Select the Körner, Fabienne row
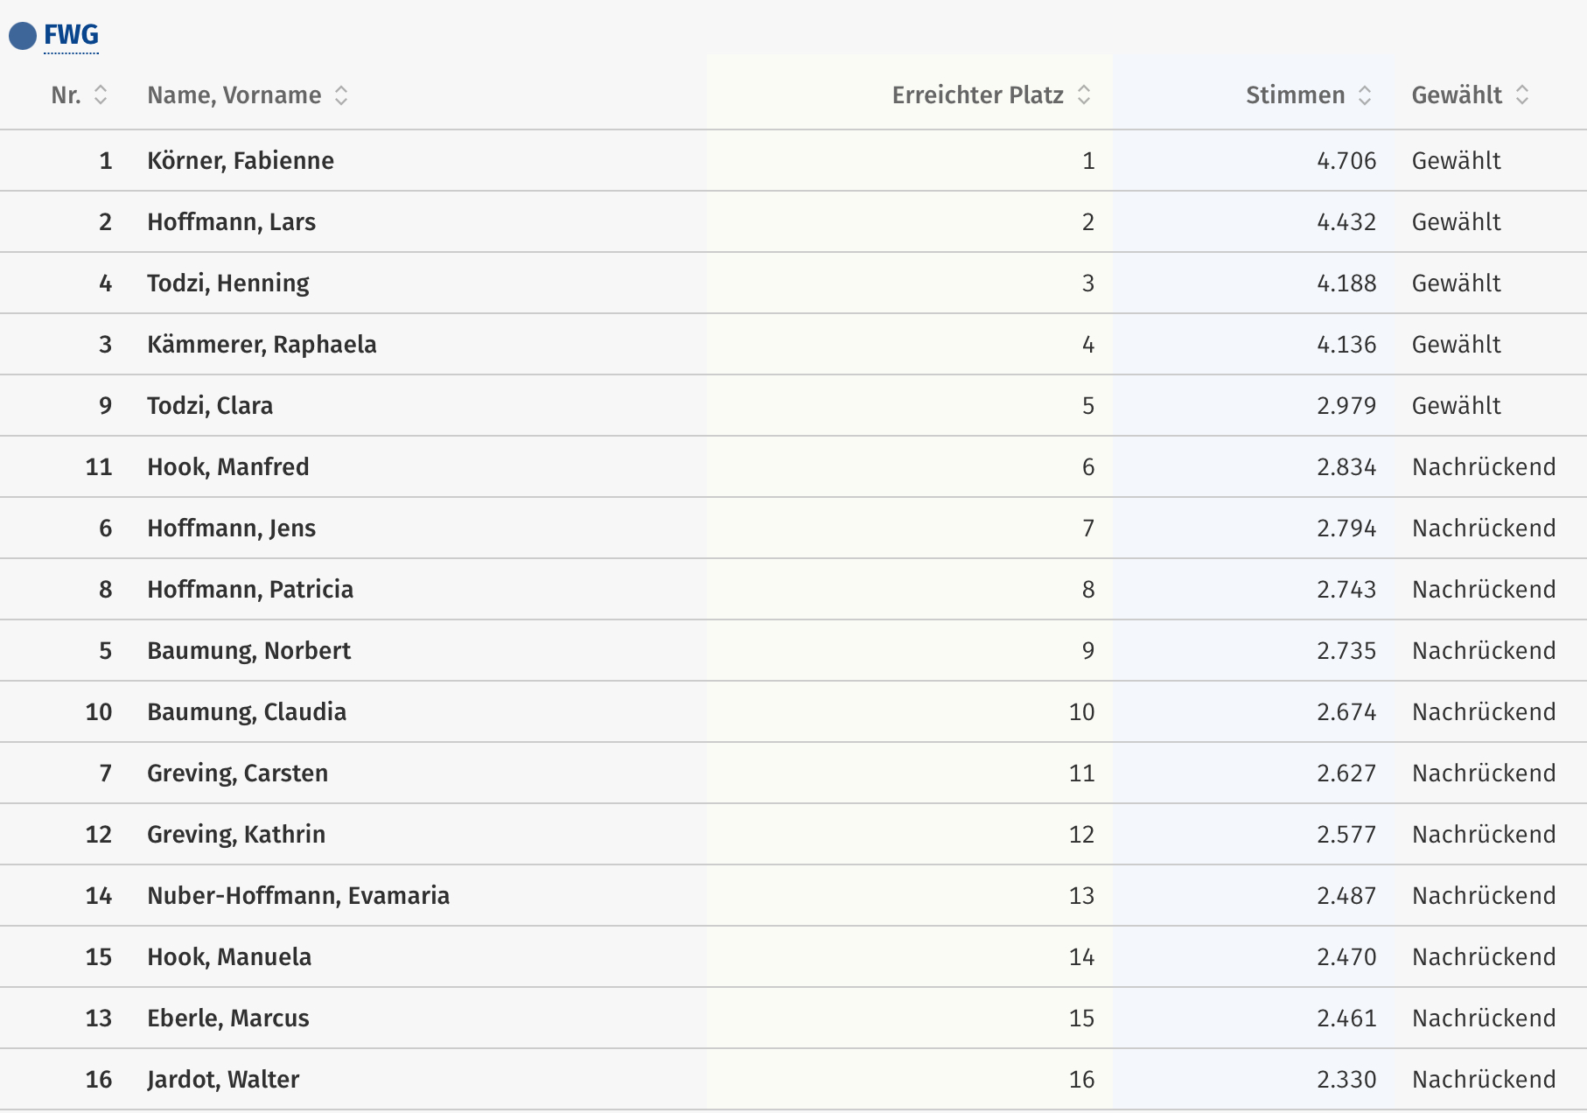The height and width of the screenshot is (1113, 1587). [x=793, y=161]
